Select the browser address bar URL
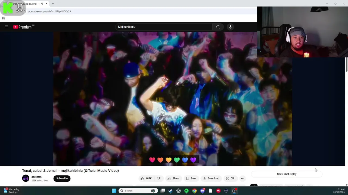Screen dimensions: 348x195 [50, 11]
